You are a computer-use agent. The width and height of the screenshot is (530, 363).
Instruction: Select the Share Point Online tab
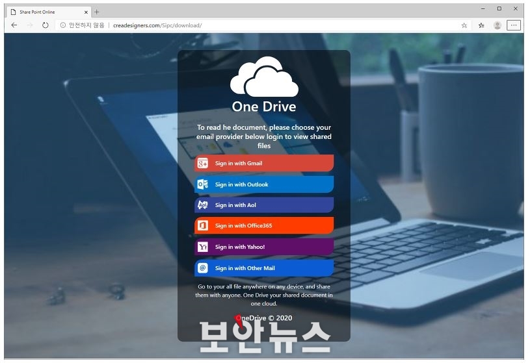point(49,12)
